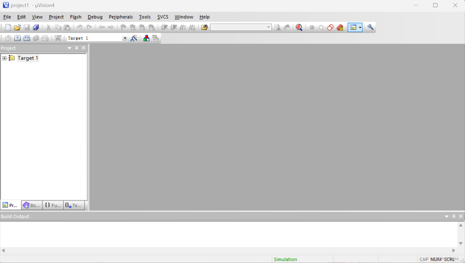This screenshot has width=465, height=263.
Task: Open the SVCS menu
Action: [x=163, y=17]
